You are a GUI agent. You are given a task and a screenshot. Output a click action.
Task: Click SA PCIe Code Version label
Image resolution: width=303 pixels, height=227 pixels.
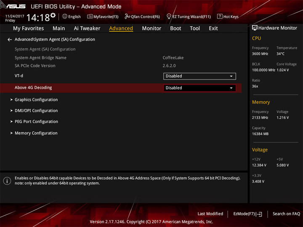(x=35, y=66)
